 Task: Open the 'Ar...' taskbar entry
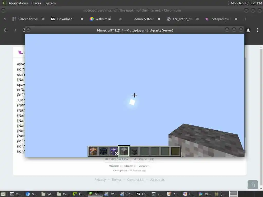pyautogui.click(x=126, y=194)
